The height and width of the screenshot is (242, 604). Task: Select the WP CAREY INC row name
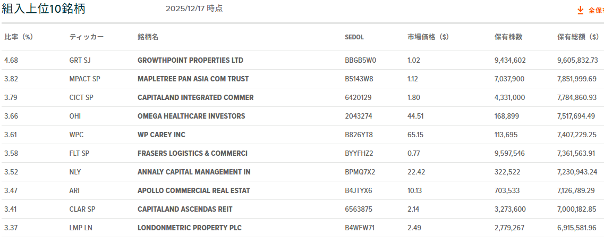point(161,135)
